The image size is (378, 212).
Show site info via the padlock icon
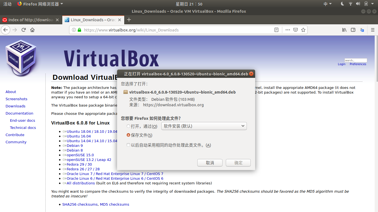pos(79,30)
